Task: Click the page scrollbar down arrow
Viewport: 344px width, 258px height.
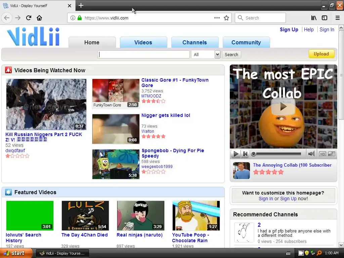Action: [341, 245]
